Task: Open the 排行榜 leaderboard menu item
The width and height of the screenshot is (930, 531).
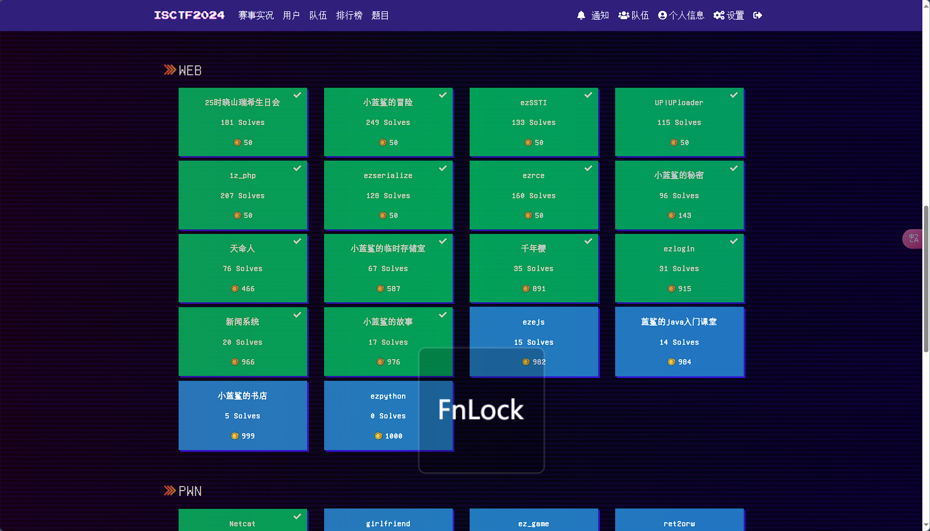Action: [349, 15]
